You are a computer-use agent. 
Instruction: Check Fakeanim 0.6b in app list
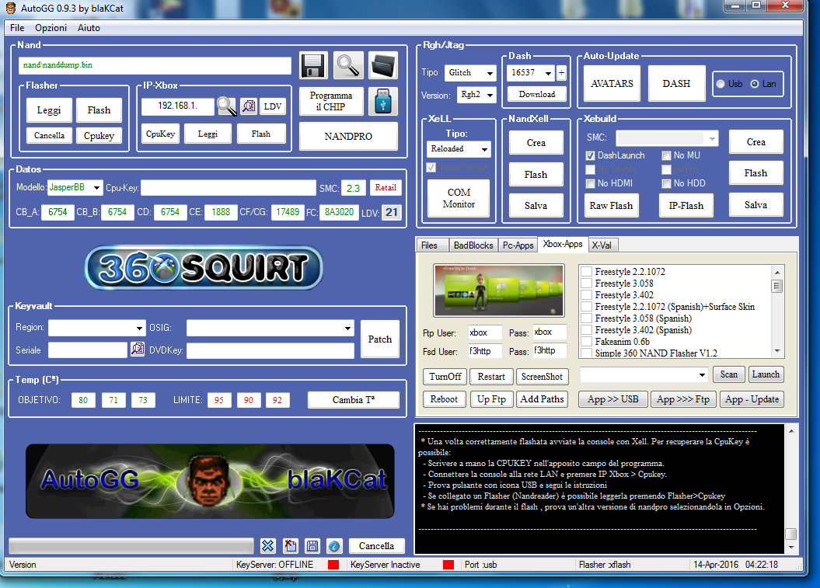pos(587,342)
